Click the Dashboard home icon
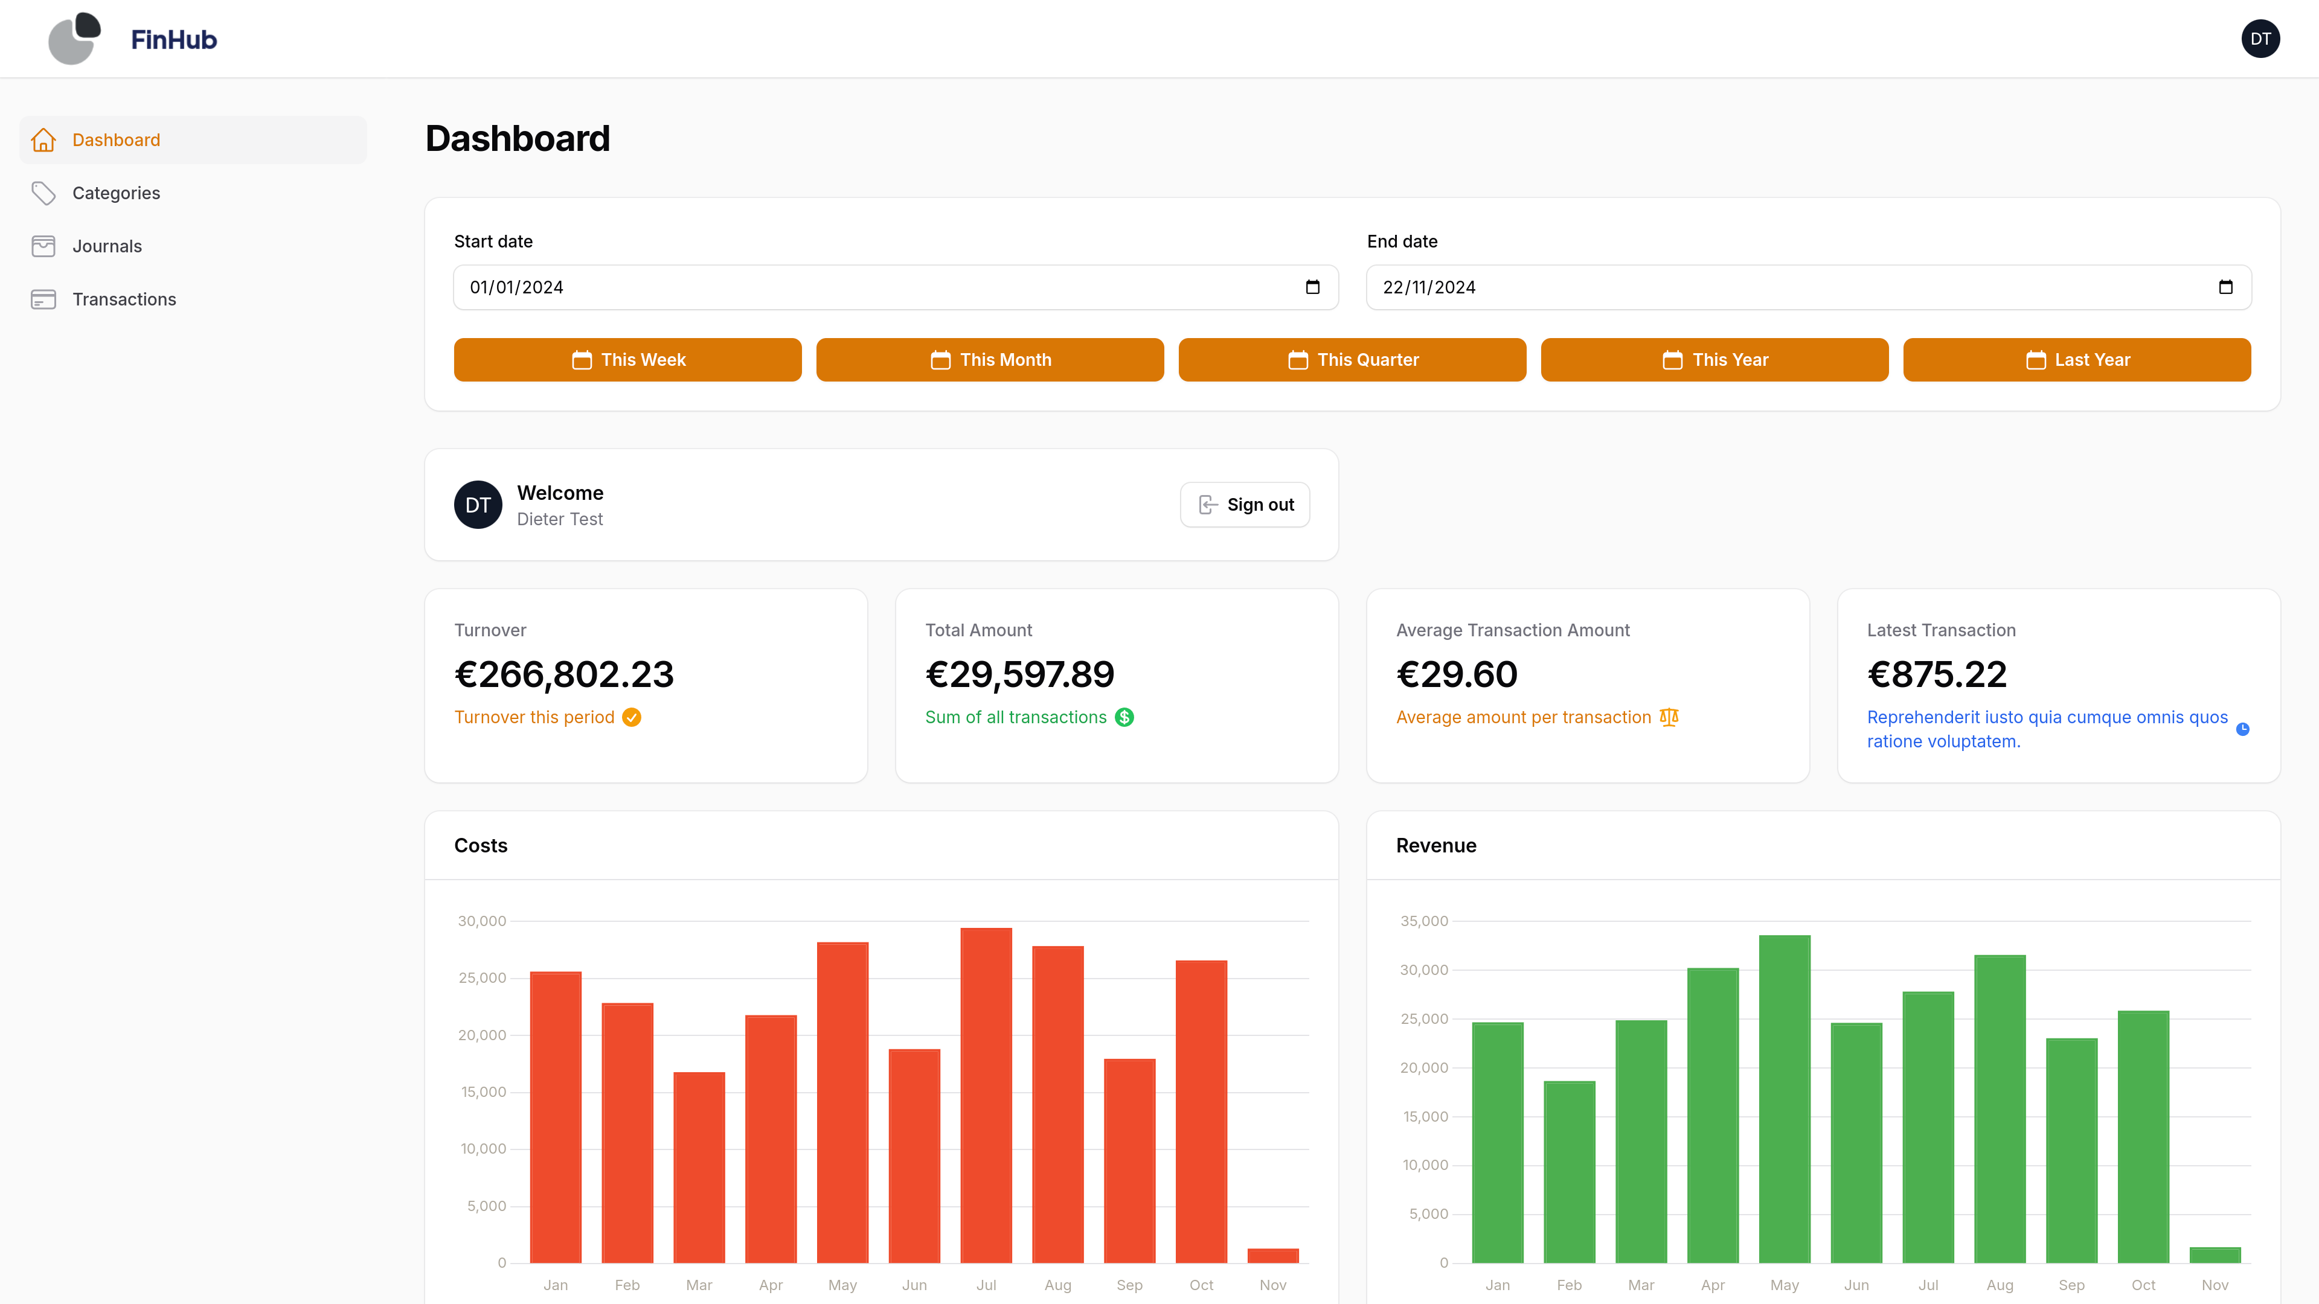The height and width of the screenshot is (1304, 2319). pyautogui.click(x=43, y=141)
